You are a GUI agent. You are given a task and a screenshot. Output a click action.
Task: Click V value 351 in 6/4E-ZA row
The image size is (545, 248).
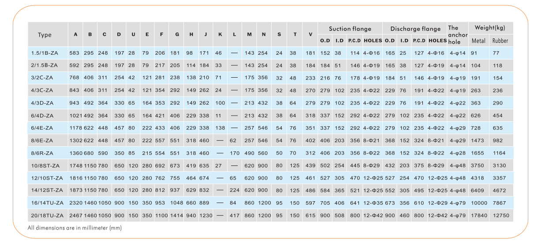click(x=310, y=128)
